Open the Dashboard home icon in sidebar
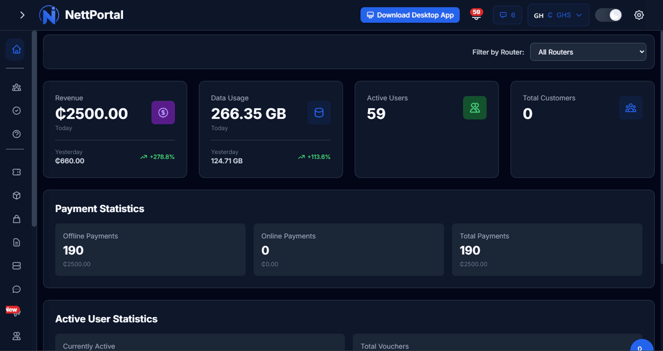The image size is (663, 351). click(16, 49)
